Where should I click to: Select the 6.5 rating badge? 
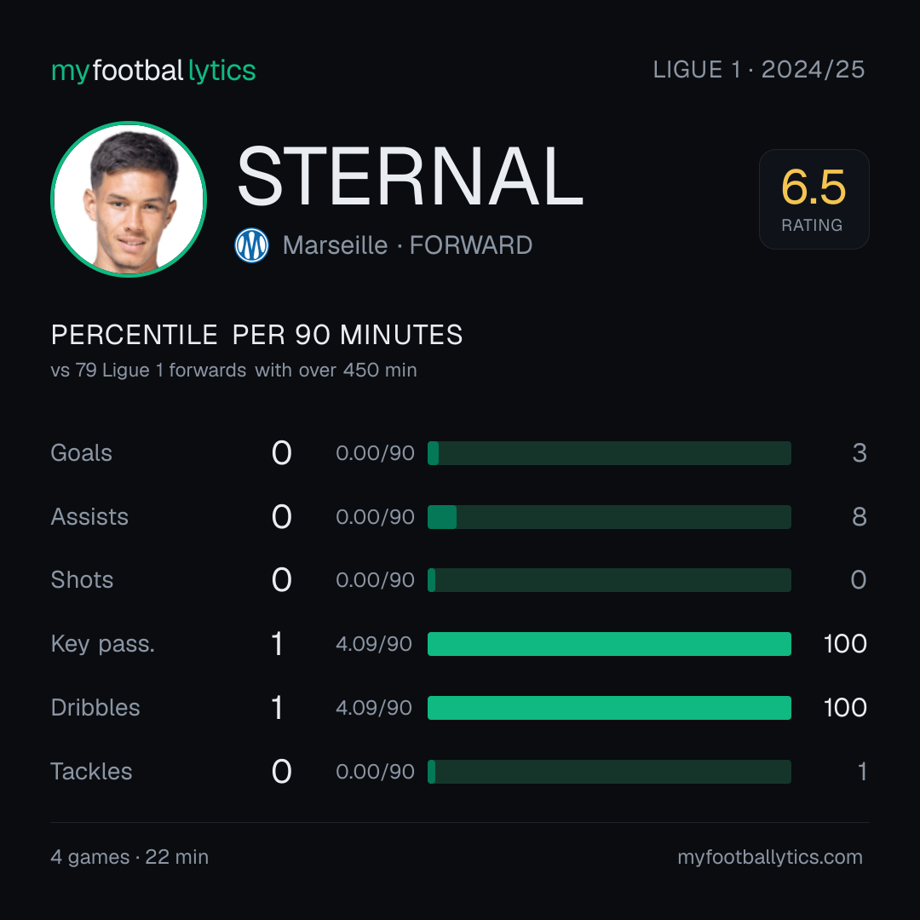(x=814, y=198)
